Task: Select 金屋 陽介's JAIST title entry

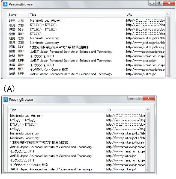Action: (71, 52)
